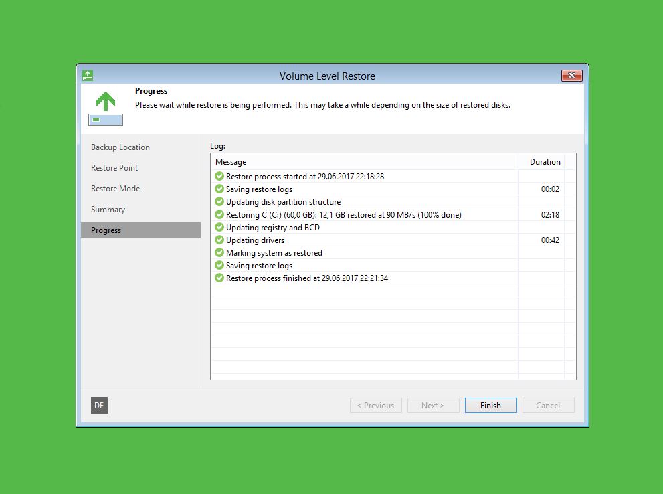Click the Veeam restore icon in title bar

click(87, 76)
